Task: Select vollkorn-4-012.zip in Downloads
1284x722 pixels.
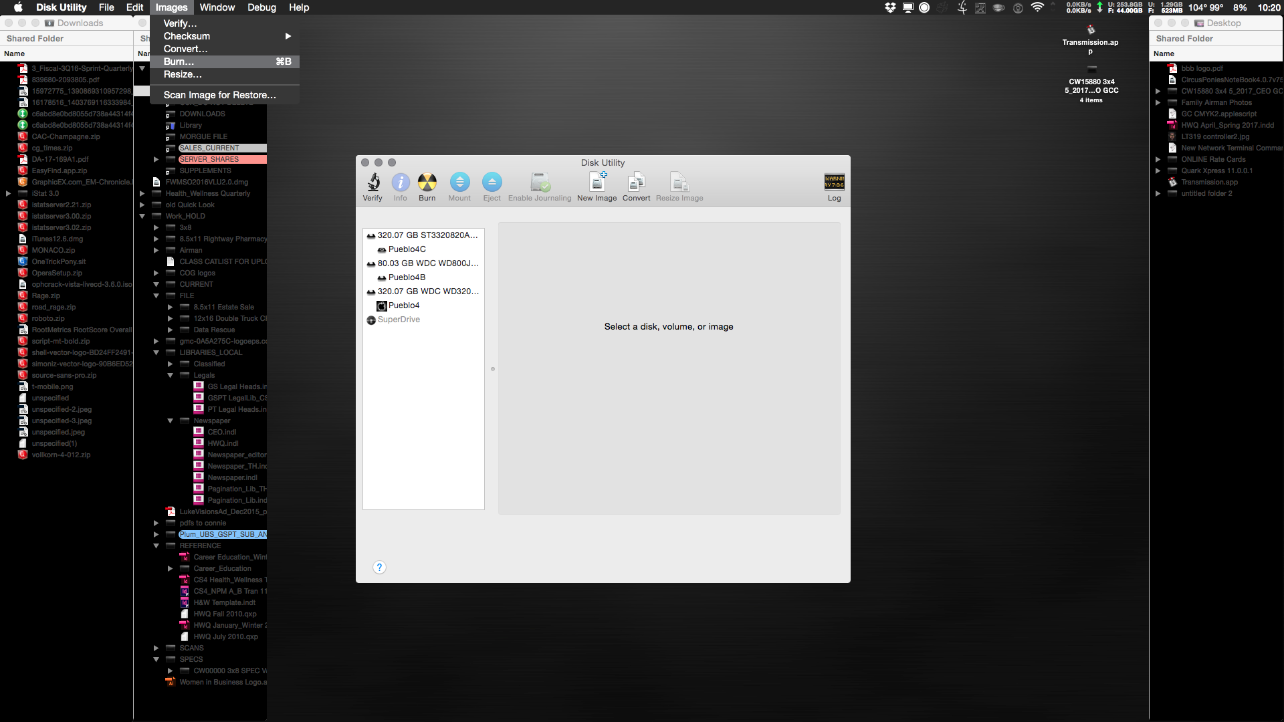Action: (61, 455)
